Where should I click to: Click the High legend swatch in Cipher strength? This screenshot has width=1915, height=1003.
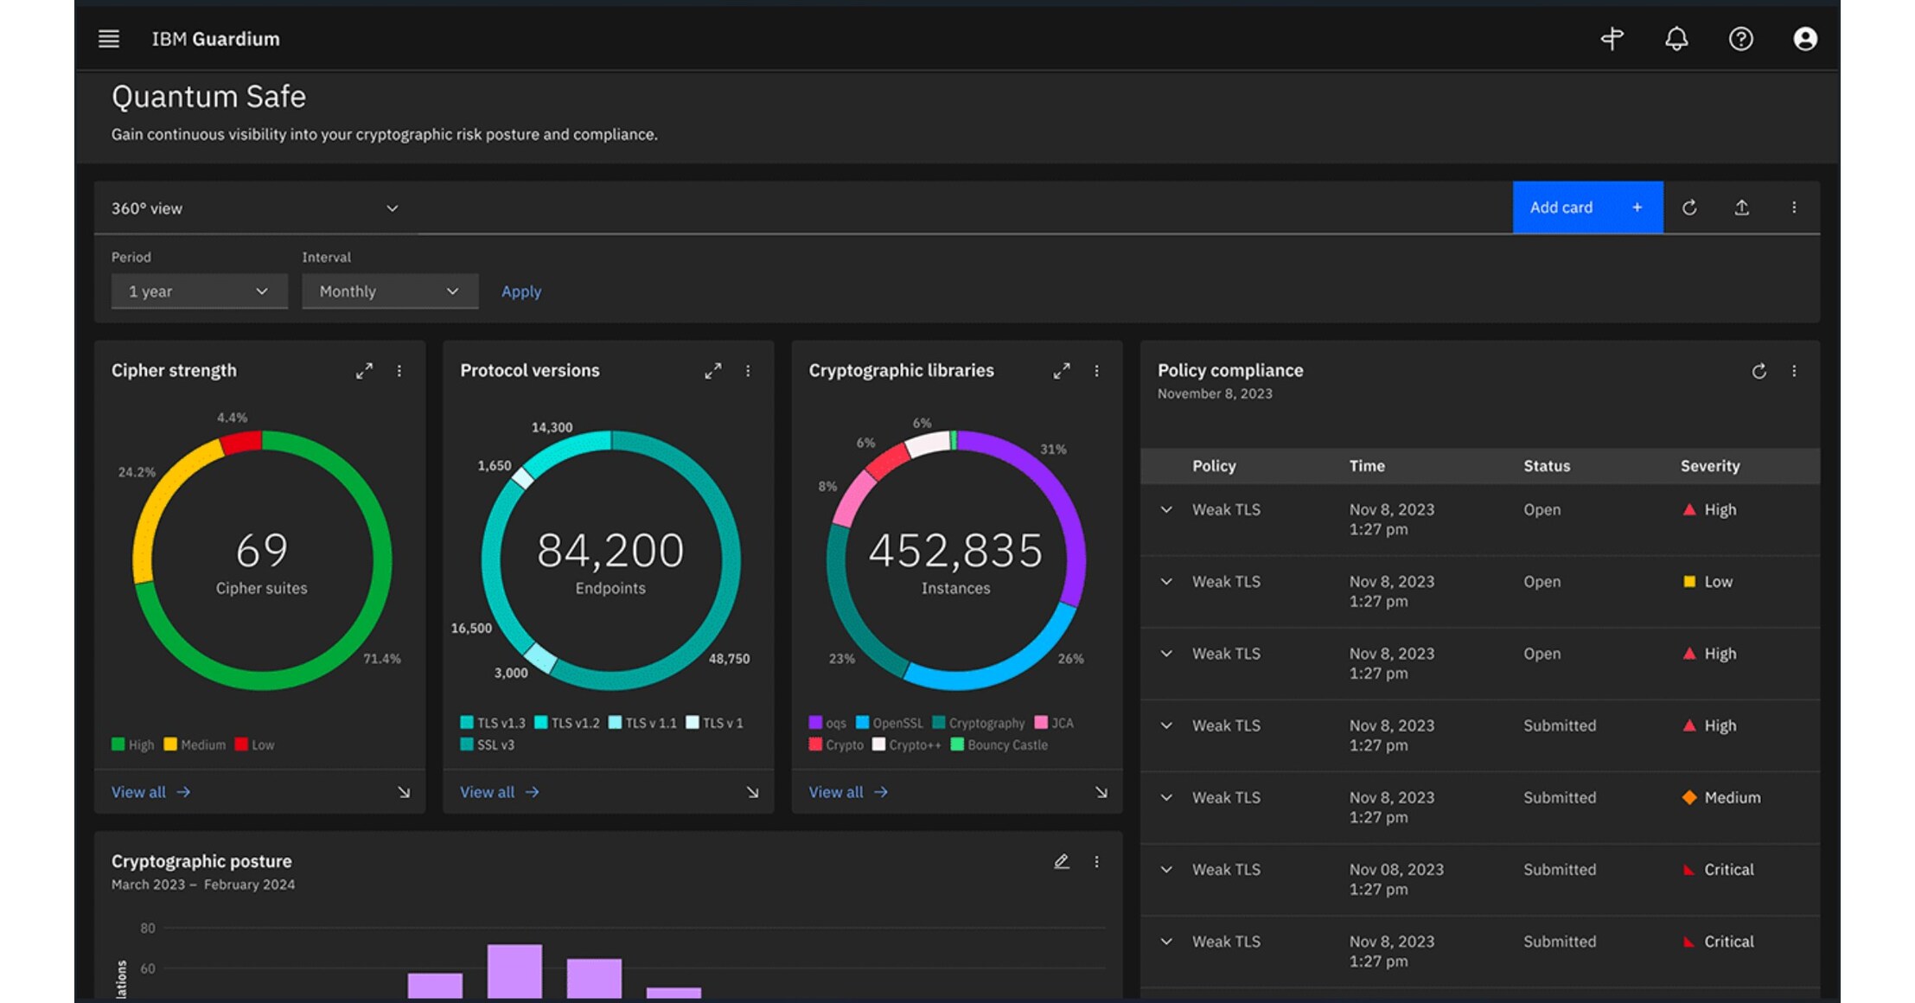click(118, 744)
